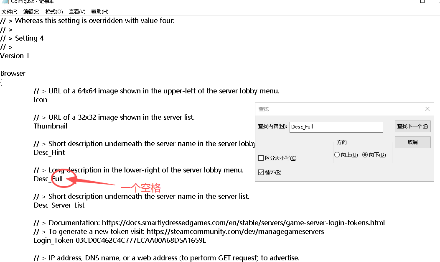This screenshot has width=440, height=262.
Task: Close the 查找 dialog with X
Action: click(x=427, y=109)
